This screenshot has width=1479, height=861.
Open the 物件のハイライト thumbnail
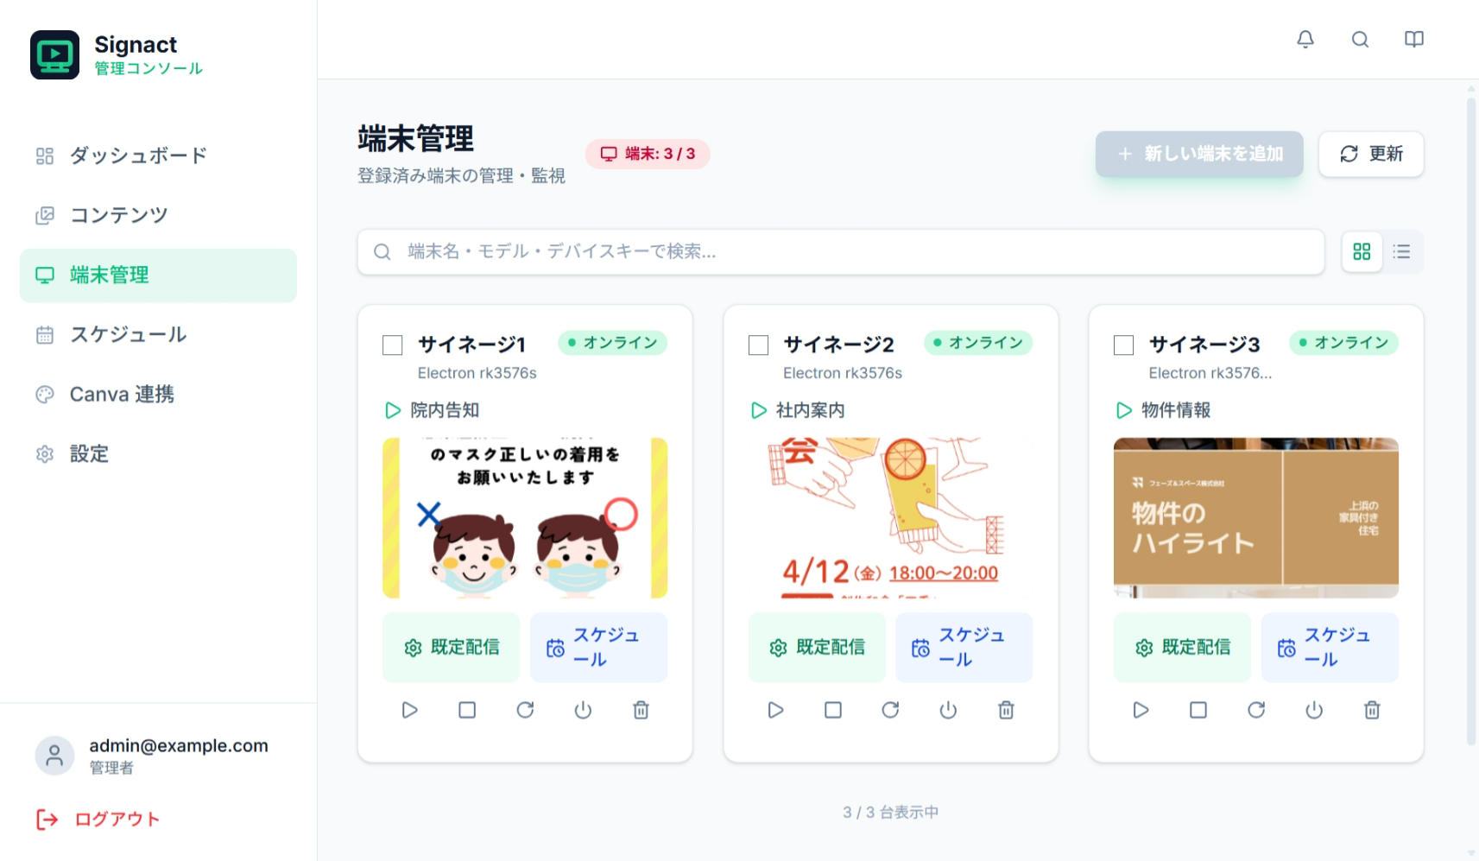click(x=1256, y=518)
